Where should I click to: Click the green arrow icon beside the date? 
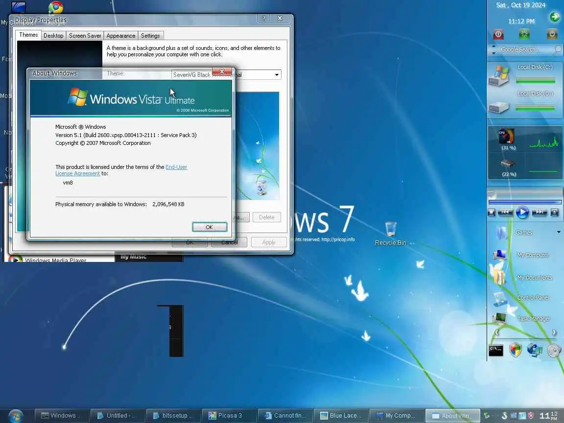pyautogui.click(x=554, y=17)
